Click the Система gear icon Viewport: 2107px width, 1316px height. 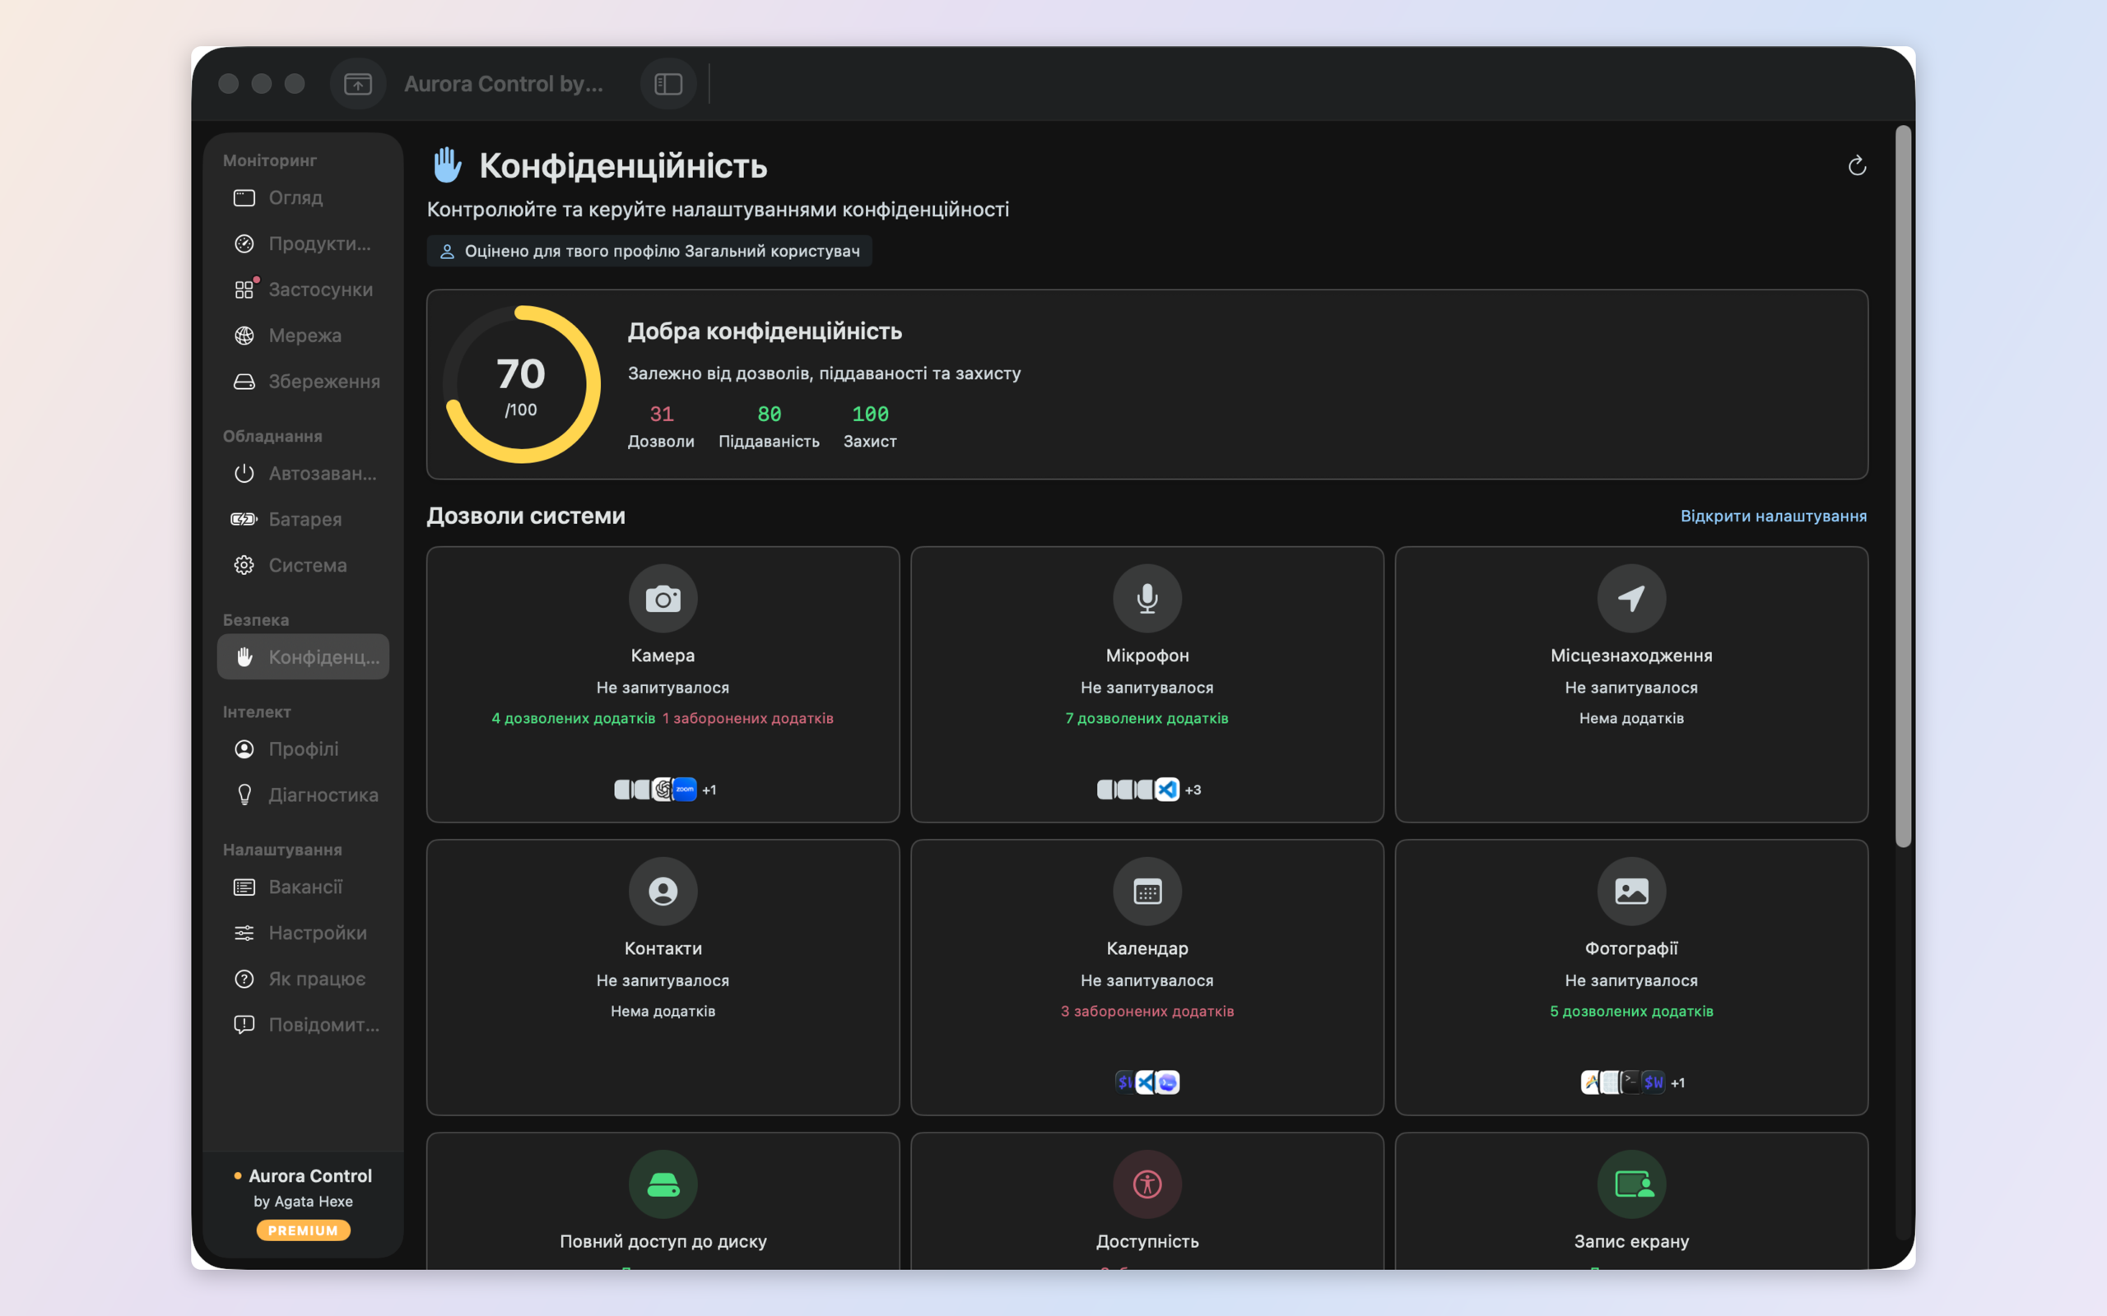tap(244, 566)
